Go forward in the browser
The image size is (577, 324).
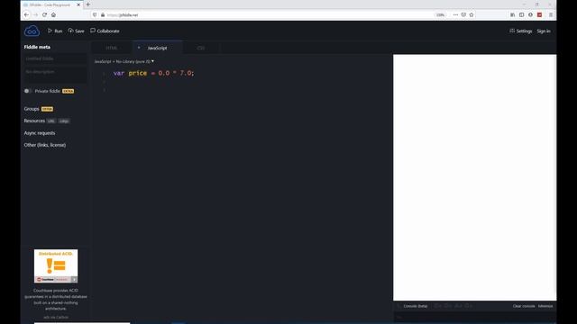pos(35,14)
